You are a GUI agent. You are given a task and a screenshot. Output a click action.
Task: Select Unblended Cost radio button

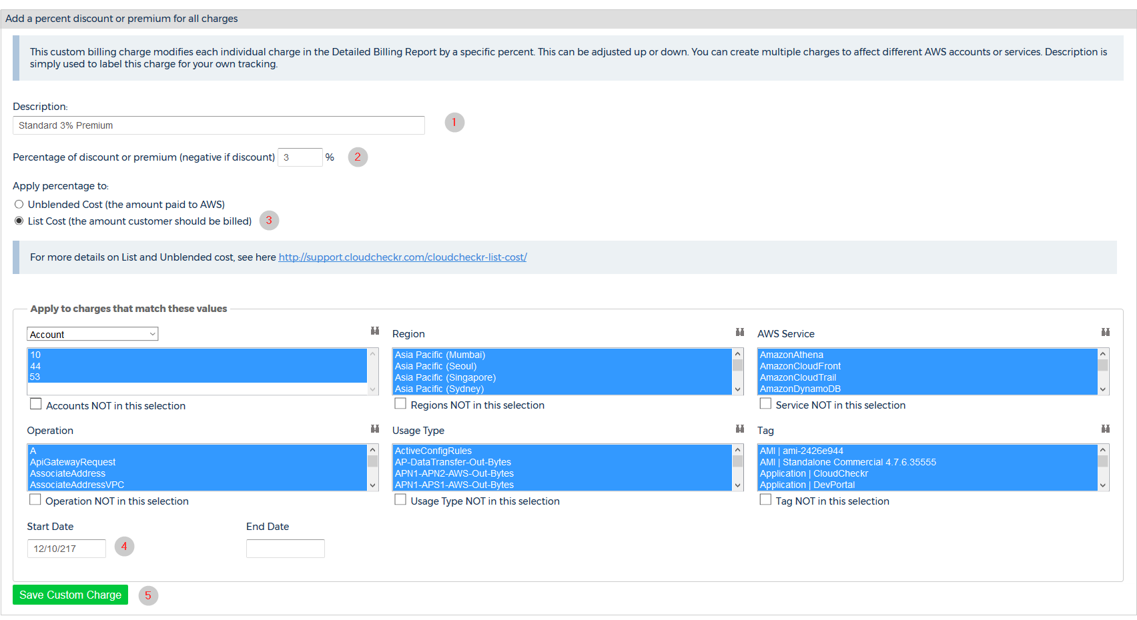(x=19, y=204)
